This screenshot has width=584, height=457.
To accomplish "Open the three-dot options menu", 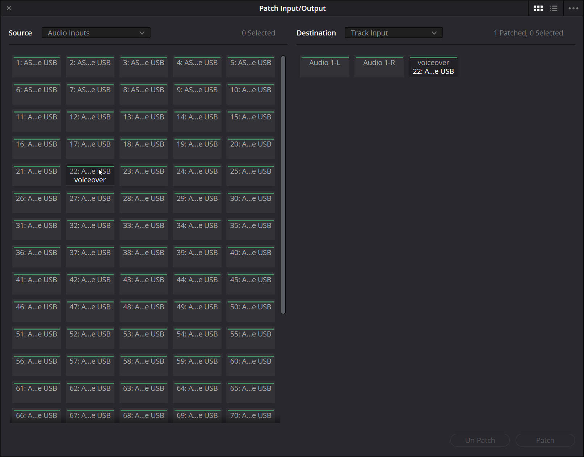I will [x=573, y=8].
